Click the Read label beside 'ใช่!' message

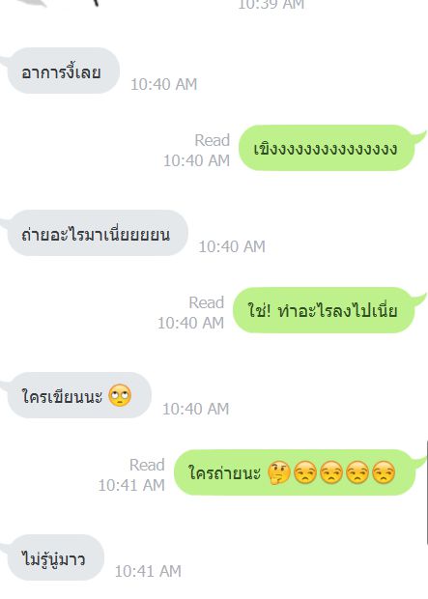pyautogui.click(x=207, y=302)
